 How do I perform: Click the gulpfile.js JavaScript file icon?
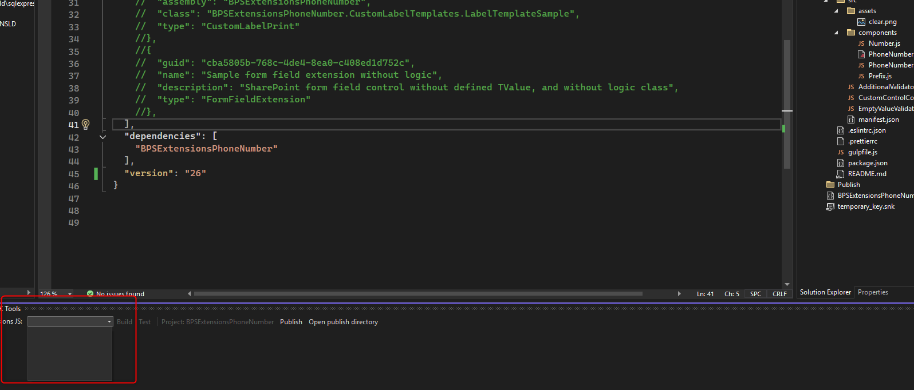pos(841,152)
